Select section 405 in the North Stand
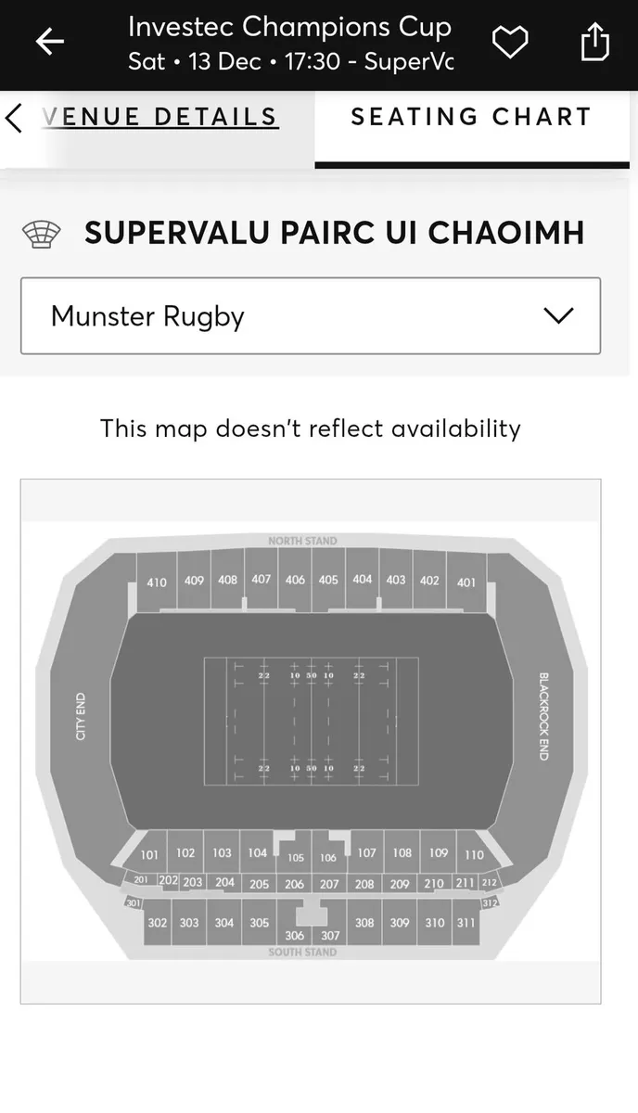The width and height of the screenshot is (638, 1113). (327, 577)
